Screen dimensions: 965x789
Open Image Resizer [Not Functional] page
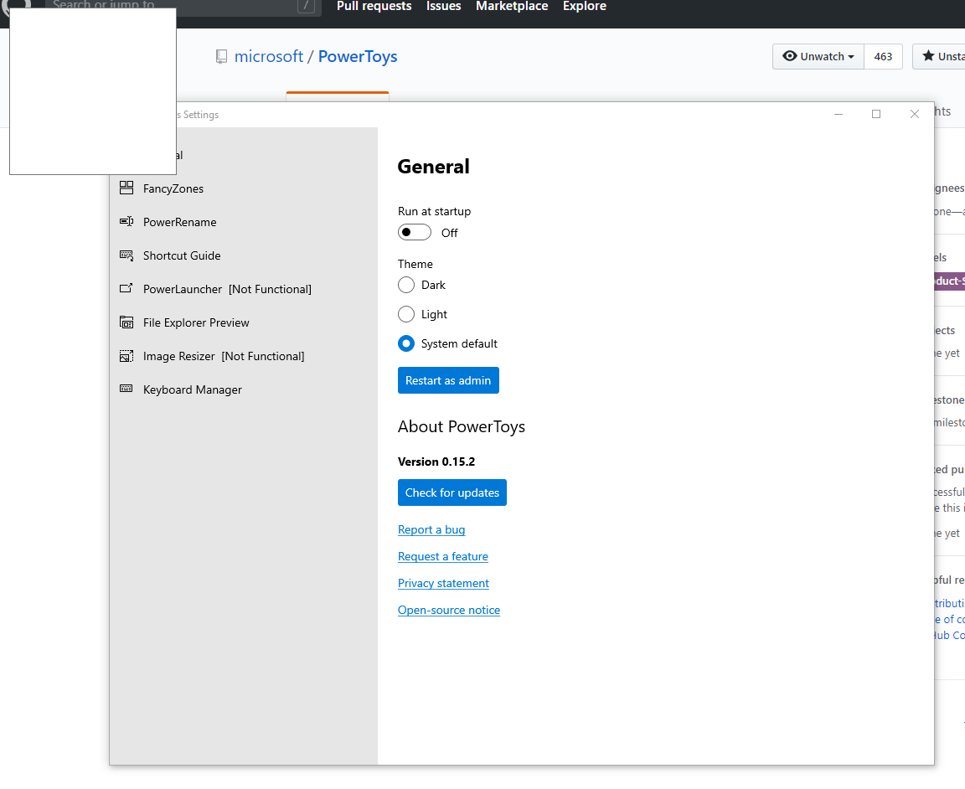point(244,356)
